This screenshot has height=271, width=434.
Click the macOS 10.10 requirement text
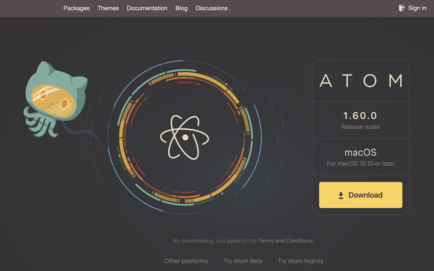pos(360,163)
